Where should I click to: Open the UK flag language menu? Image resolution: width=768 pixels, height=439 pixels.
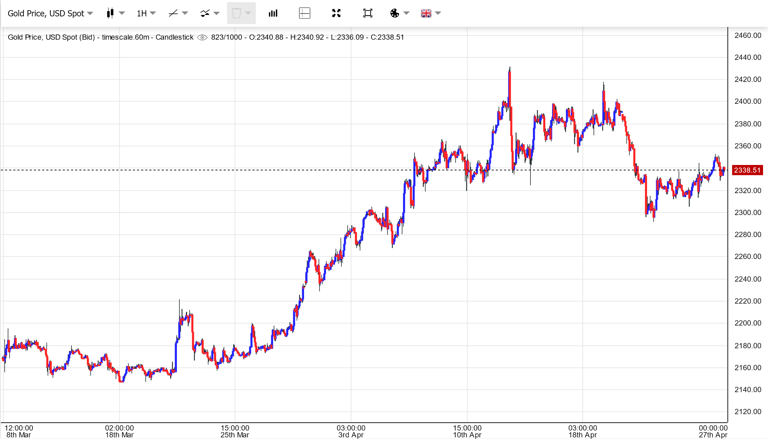pos(426,13)
